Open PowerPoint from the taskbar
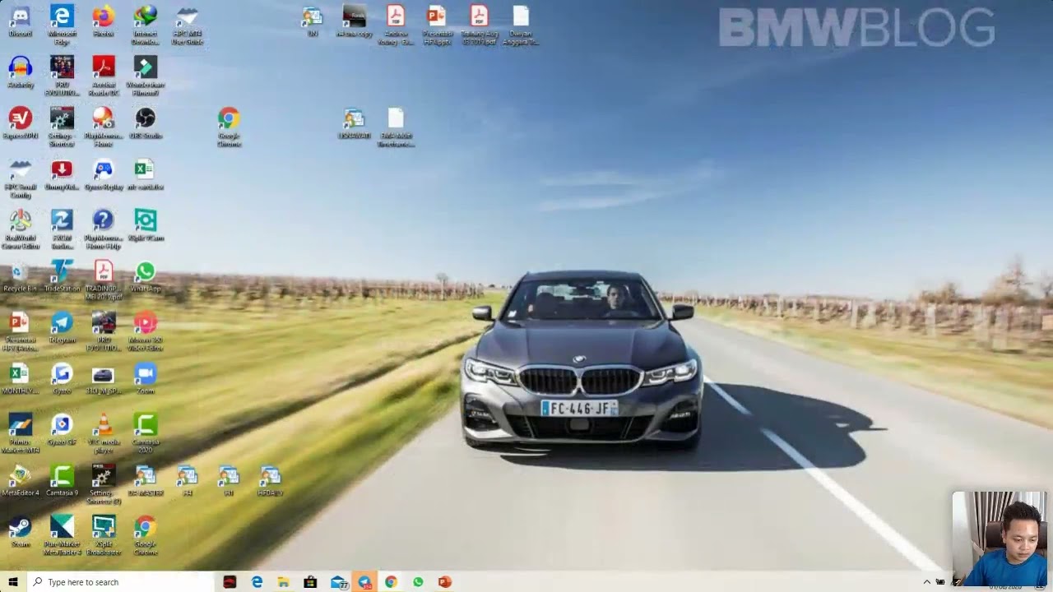 445,582
